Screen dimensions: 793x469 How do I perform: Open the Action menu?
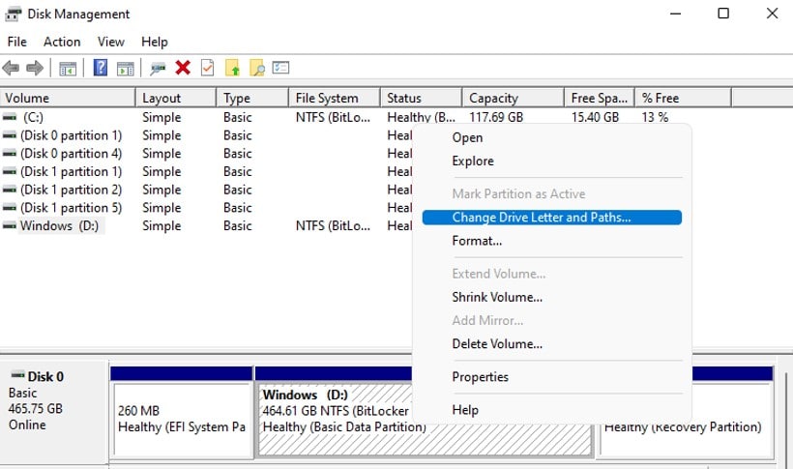click(62, 42)
